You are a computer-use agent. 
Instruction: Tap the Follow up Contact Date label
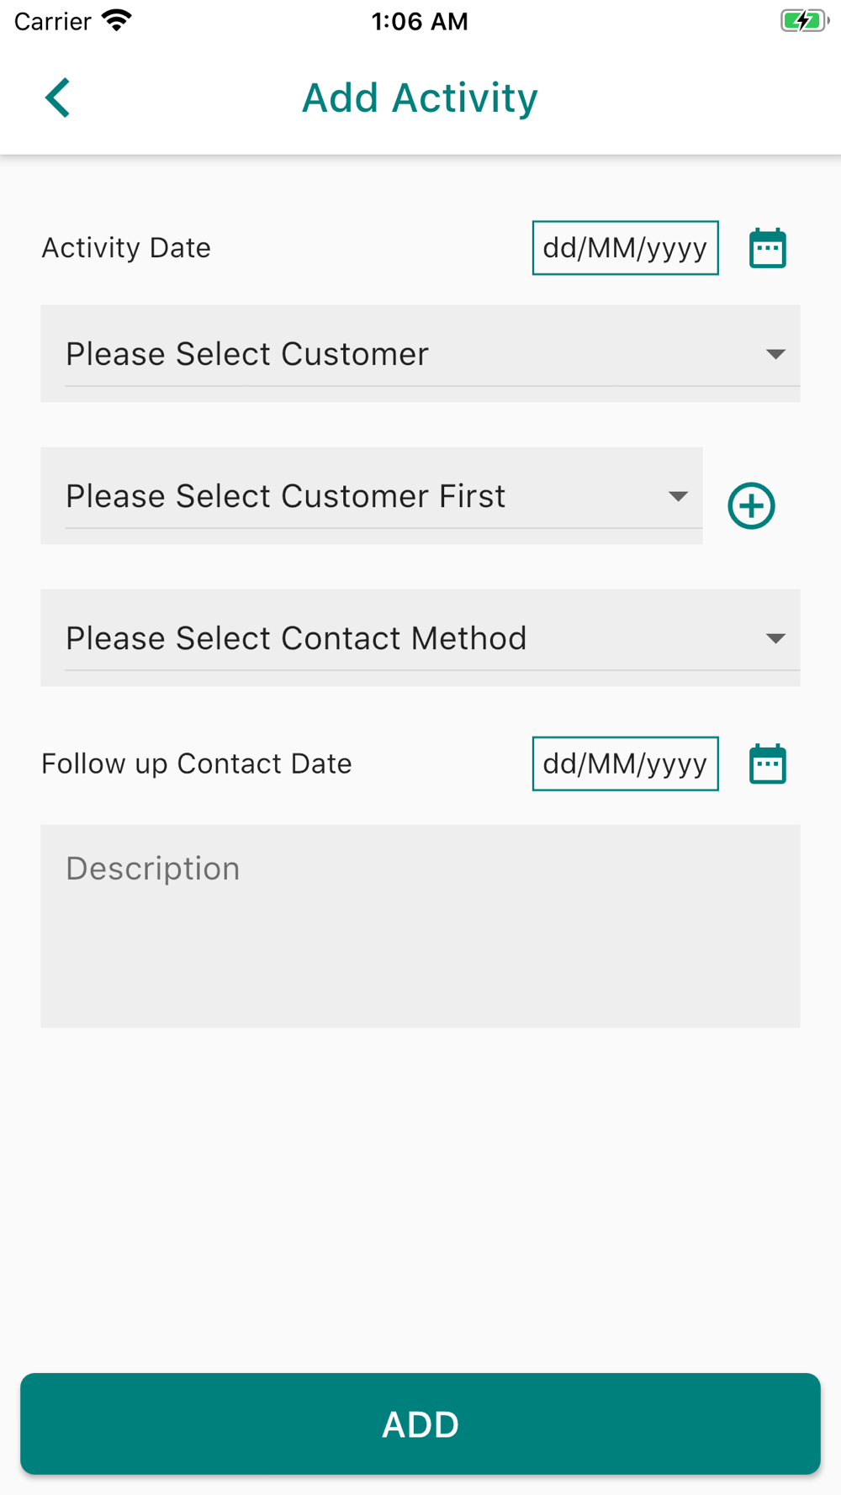coord(197,763)
